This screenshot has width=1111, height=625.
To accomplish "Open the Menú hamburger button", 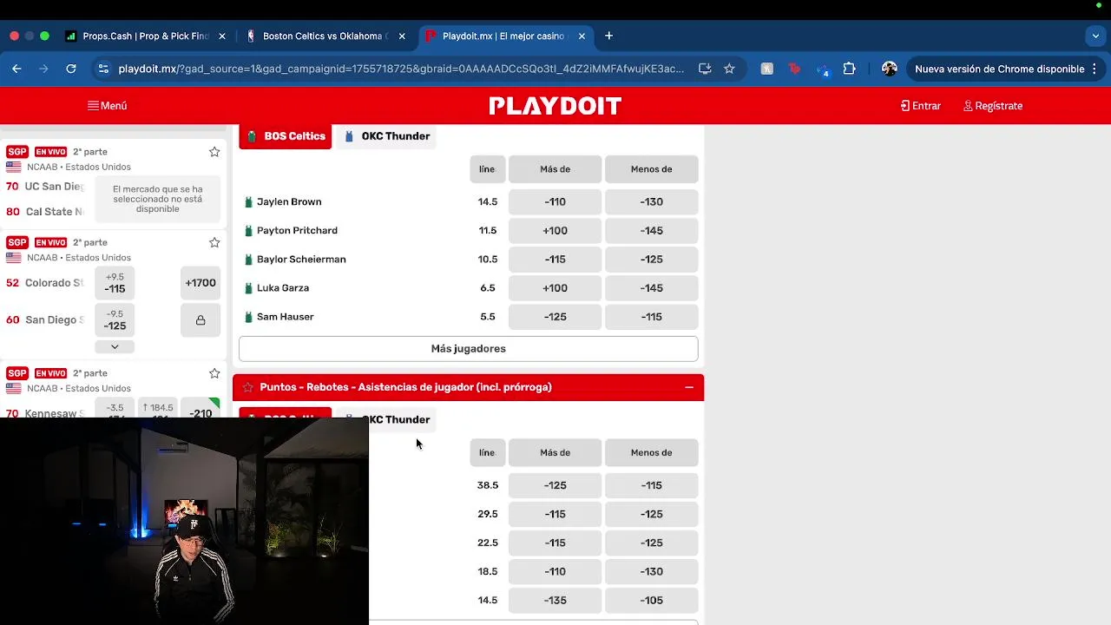I will point(107,106).
